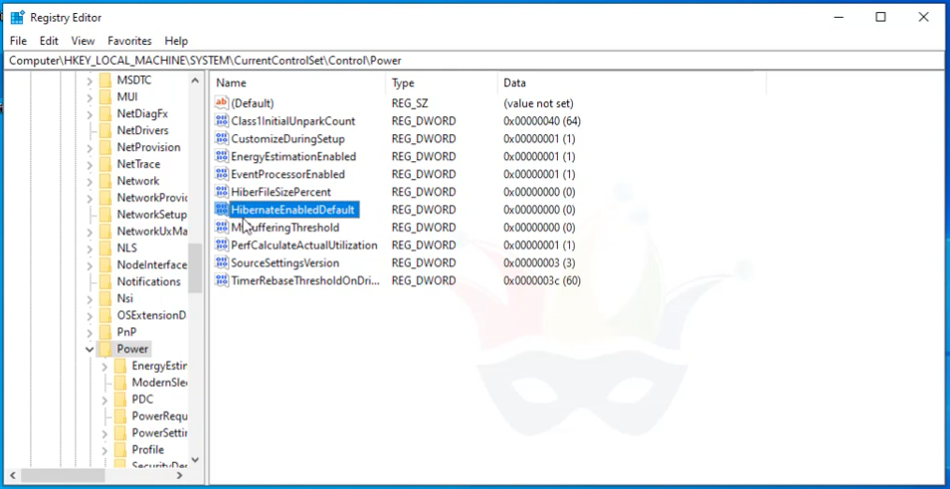
Task: Select the HiberFileSizePercent value name
Action: pyautogui.click(x=282, y=192)
